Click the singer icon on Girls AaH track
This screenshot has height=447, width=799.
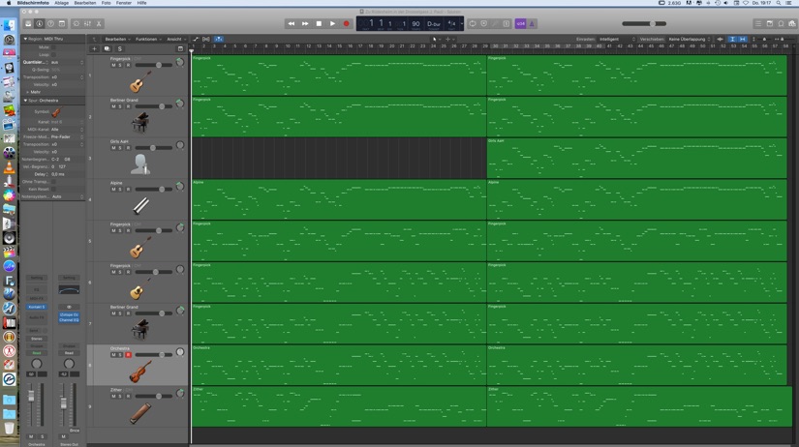139,164
